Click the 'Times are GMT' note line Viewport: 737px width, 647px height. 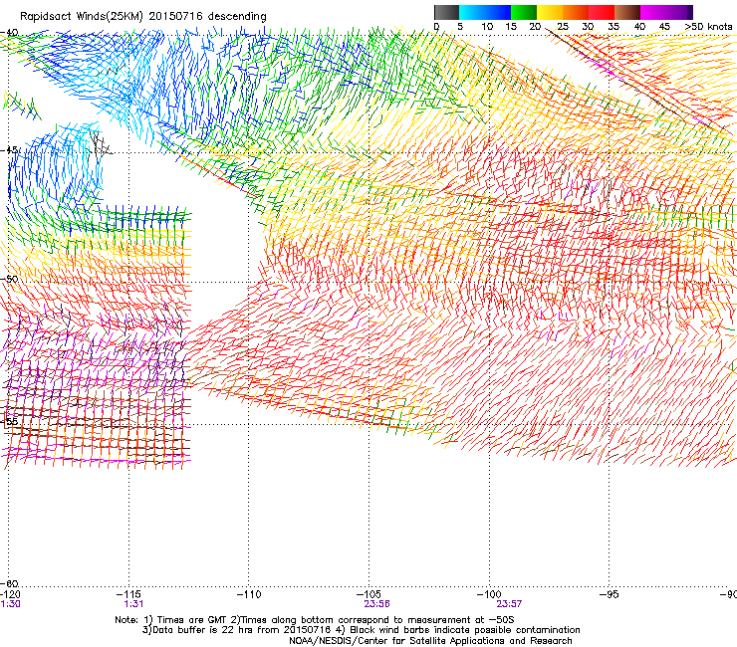click(315, 620)
